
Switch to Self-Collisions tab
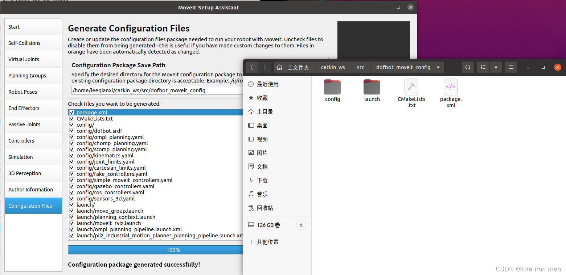click(x=33, y=43)
